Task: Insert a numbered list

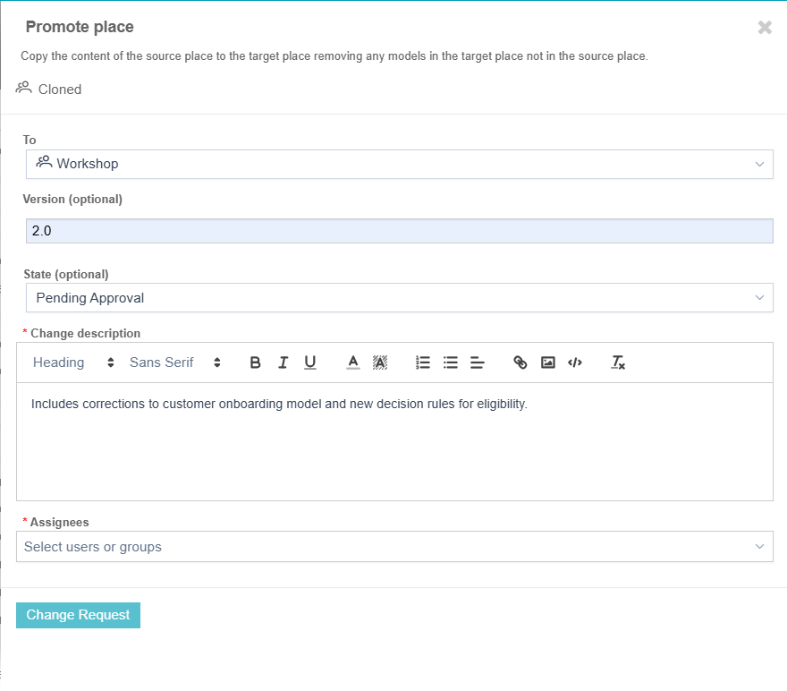Action: click(x=423, y=363)
